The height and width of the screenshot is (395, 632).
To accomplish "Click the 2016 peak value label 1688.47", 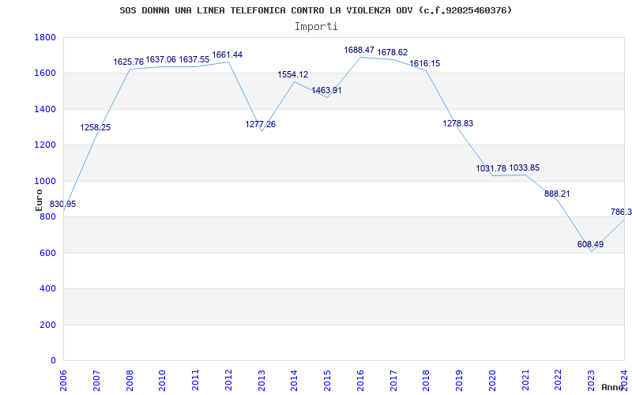I will point(359,51).
